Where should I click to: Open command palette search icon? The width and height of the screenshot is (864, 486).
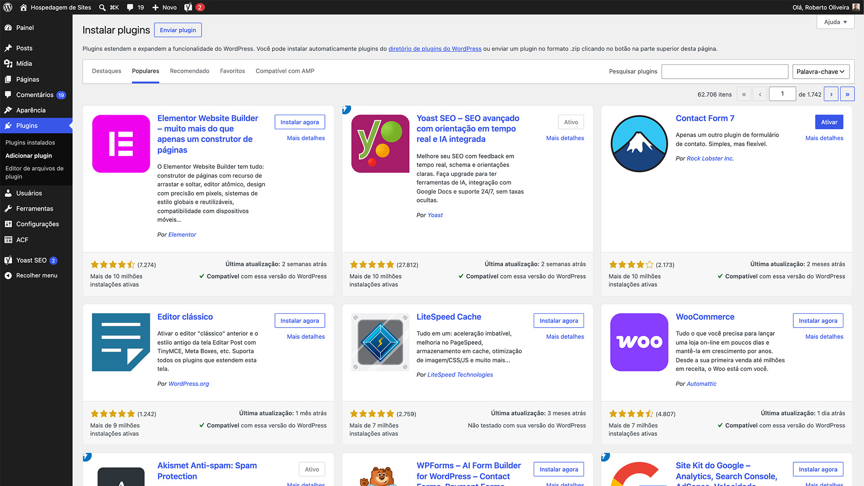tap(102, 7)
